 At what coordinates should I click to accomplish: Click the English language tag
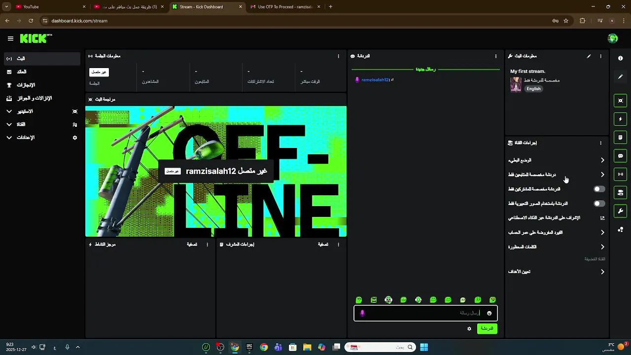(x=533, y=89)
